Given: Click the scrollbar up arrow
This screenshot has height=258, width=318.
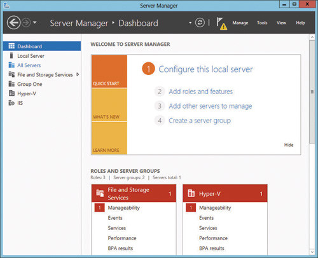Looking at the screenshot, I should click(x=312, y=37).
